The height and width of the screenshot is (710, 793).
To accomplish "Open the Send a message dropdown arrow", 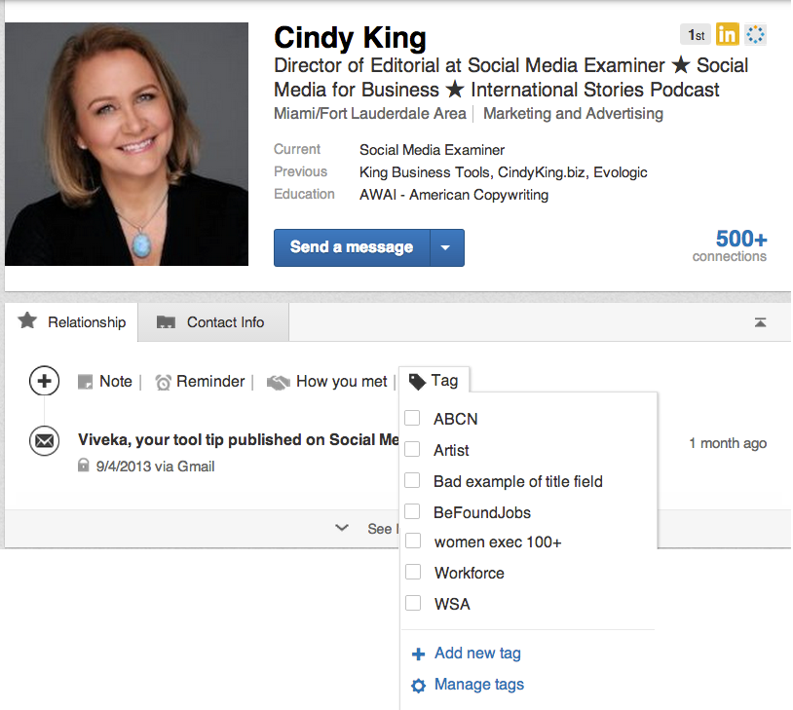I will click(446, 247).
